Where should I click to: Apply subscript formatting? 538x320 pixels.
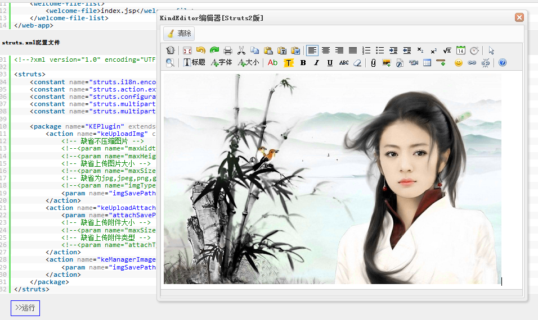tap(420, 51)
